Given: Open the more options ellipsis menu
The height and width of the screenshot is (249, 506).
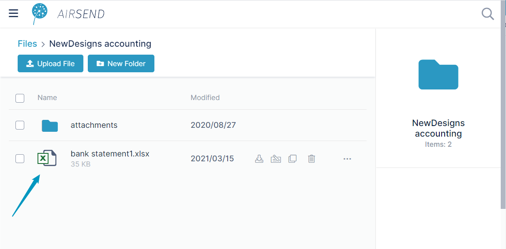Looking at the screenshot, I should pyautogui.click(x=347, y=159).
